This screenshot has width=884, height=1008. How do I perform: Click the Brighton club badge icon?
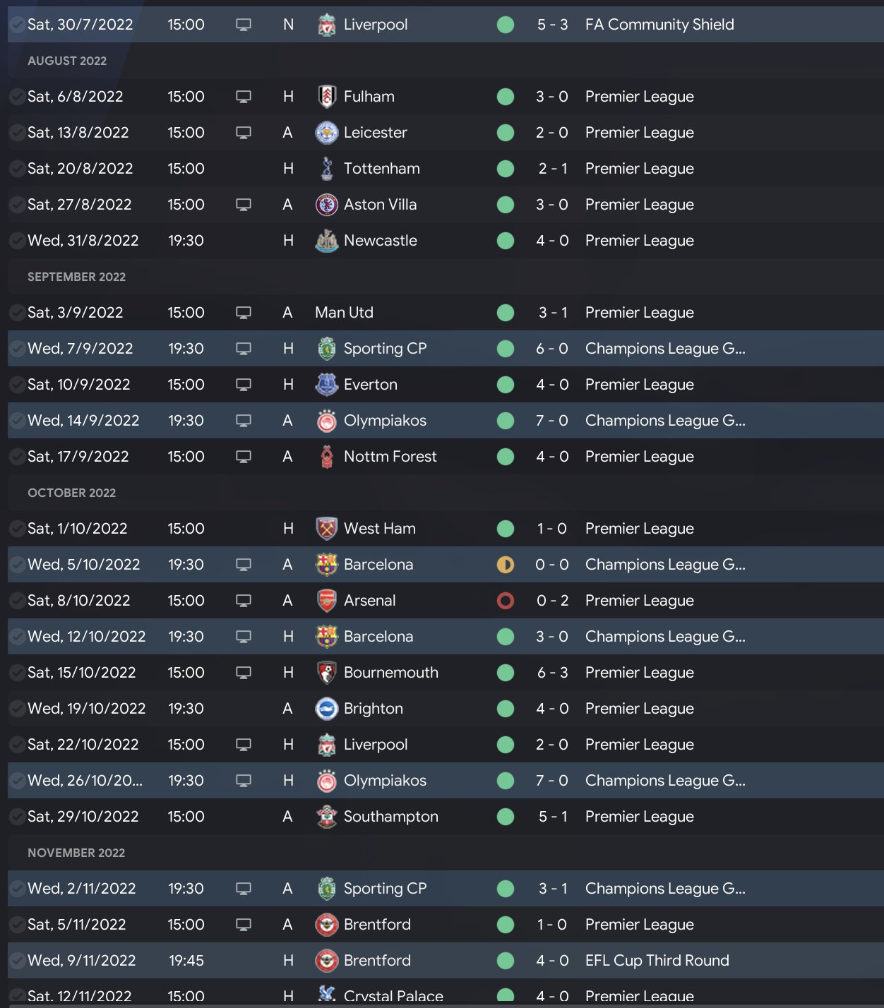point(326,709)
